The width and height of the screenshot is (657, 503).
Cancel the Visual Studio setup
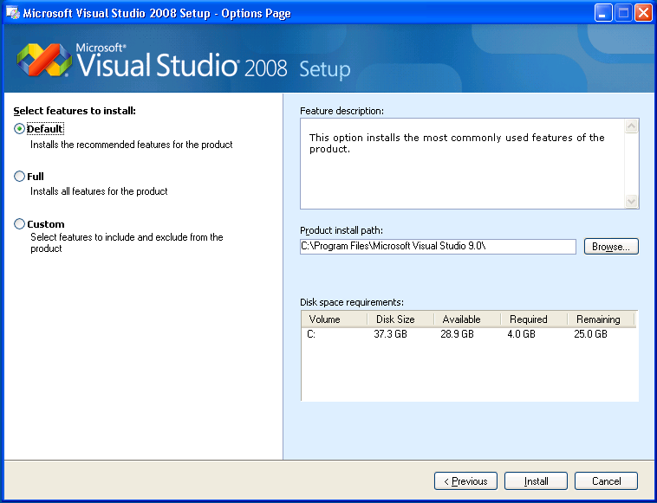click(x=606, y=480)
